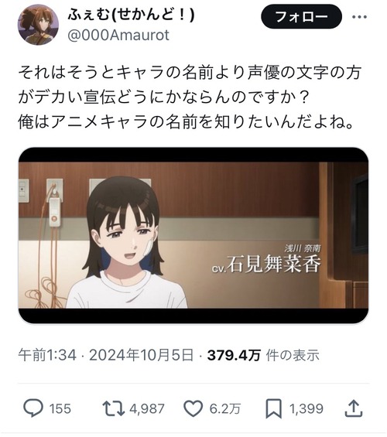Click the 6.2万 likes count
387x437 pixels.
click(x=224, y=409)
